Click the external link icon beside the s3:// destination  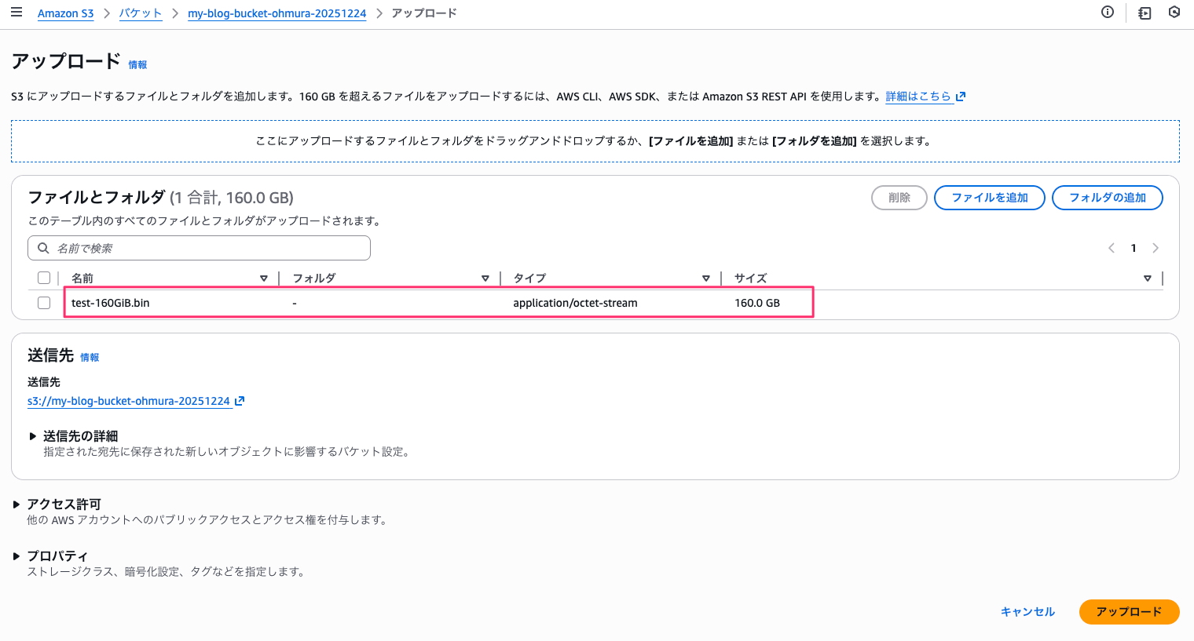tap(239, 400)
